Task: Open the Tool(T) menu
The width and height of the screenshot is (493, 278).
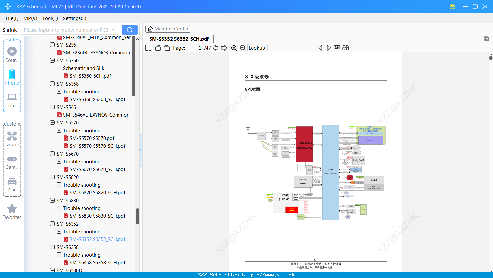Action: [50, 18]
